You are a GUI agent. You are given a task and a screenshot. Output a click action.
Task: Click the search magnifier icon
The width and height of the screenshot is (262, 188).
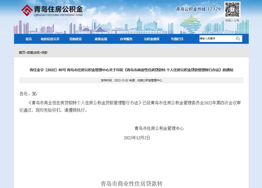238,39
